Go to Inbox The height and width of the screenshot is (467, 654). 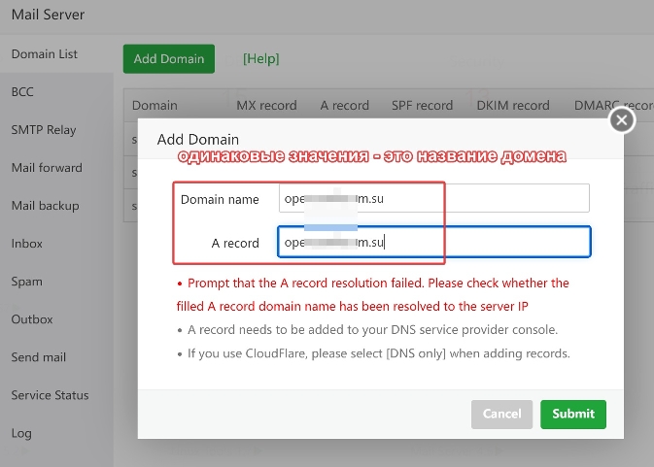(27, 244)
